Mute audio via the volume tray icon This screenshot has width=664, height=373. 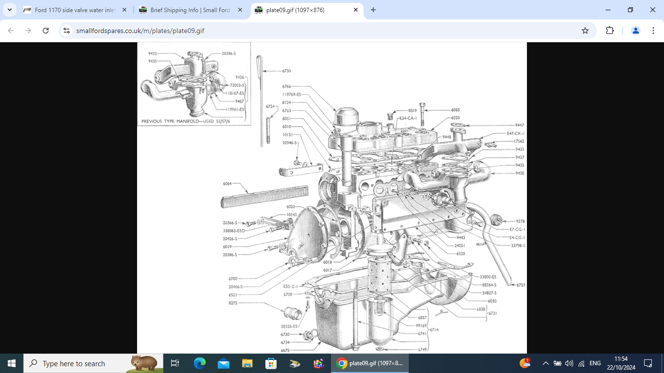click(569, 363)
